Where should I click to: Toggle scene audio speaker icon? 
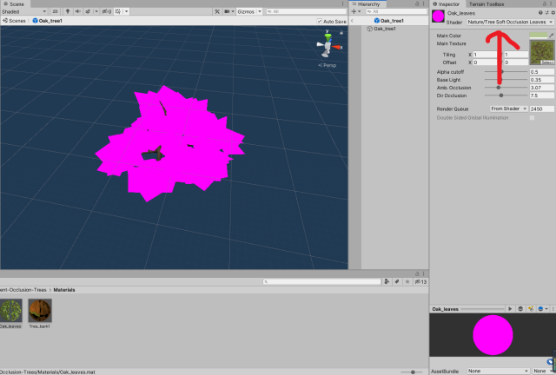coord(78,11)
